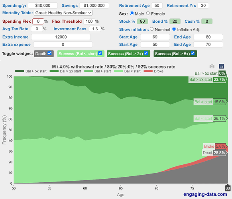Viewport: 232px width, 199px height.
Task: Click the red Broke legend swatch
Action: pos(148,71)
